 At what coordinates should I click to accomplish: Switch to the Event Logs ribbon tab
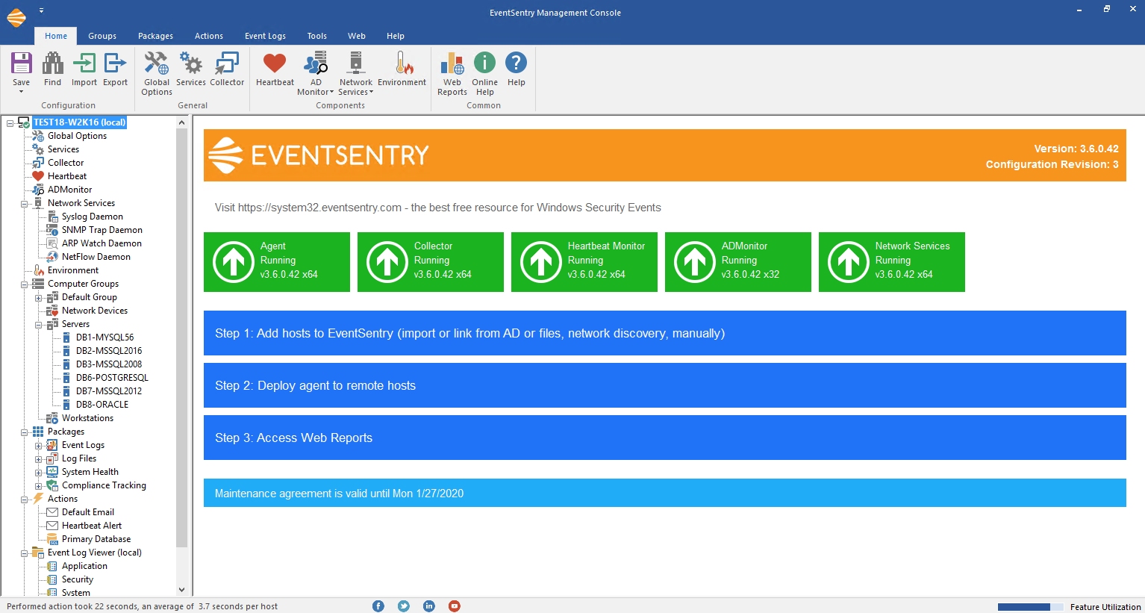point(265,36)
